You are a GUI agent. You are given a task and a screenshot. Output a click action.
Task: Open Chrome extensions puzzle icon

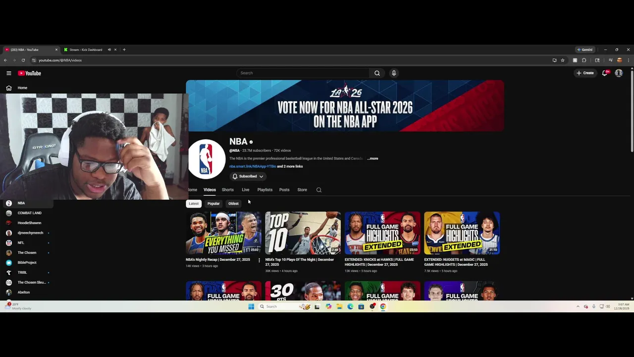pos(584,60)
